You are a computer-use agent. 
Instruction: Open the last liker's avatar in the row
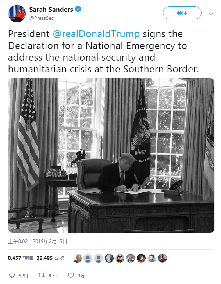click(x=163, y=258)
